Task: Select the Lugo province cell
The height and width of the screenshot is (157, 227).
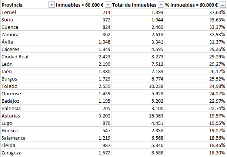Action: (28, 123)
